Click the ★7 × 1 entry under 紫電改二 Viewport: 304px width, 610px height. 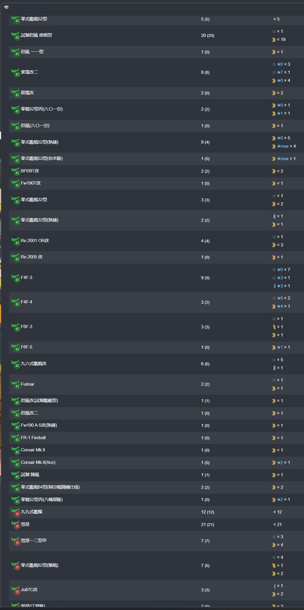pos(283,72)
